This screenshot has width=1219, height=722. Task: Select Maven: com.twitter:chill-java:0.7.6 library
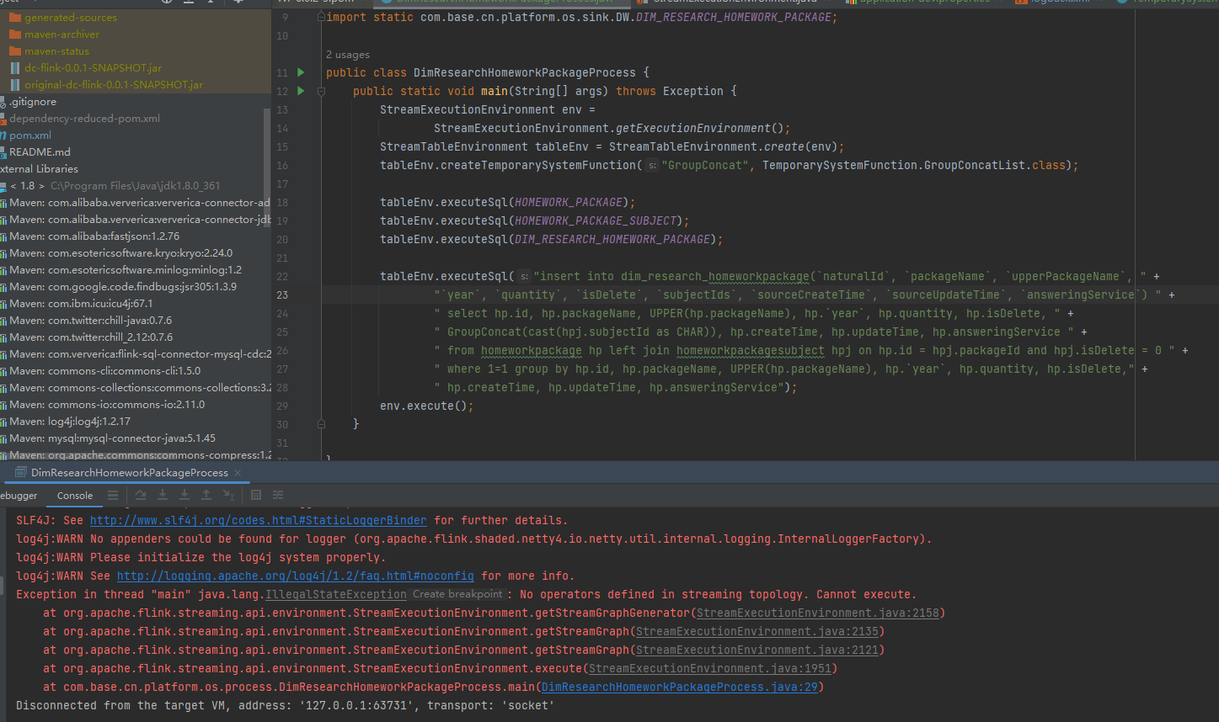[91, 321]
